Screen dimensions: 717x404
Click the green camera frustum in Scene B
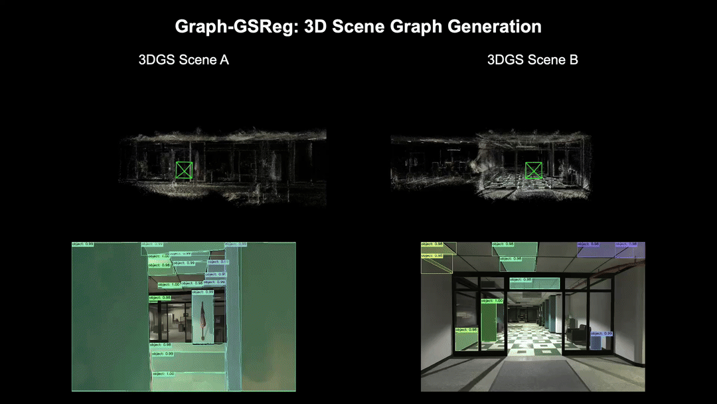pyautogui.click(x=534, y=171)
